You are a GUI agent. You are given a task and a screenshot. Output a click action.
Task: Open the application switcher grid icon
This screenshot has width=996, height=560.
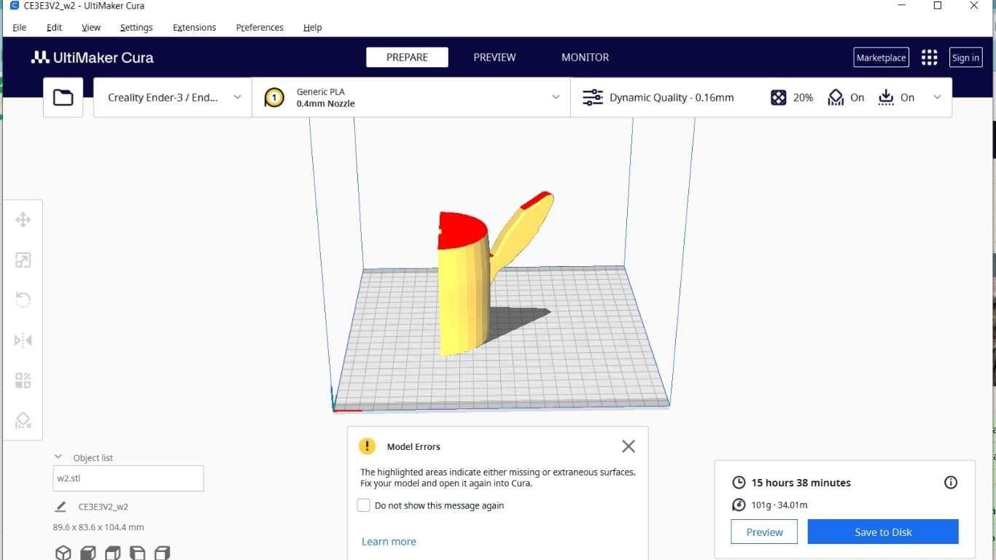[x=929, y=58]
